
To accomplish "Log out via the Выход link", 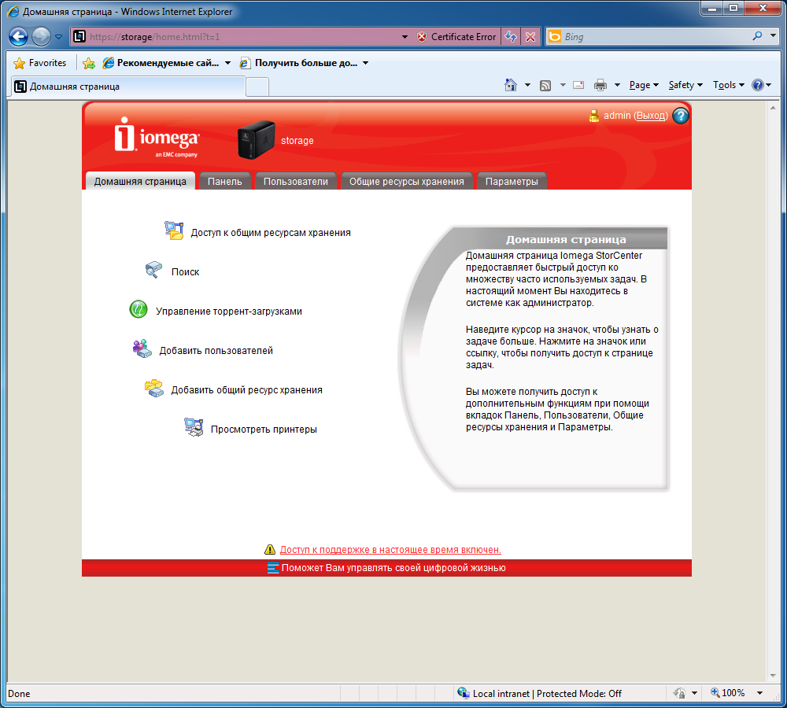I will pos(651,116).
